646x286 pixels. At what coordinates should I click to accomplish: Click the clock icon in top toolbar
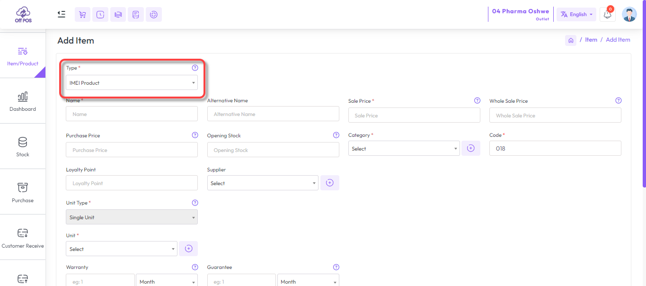click(100, 15)
